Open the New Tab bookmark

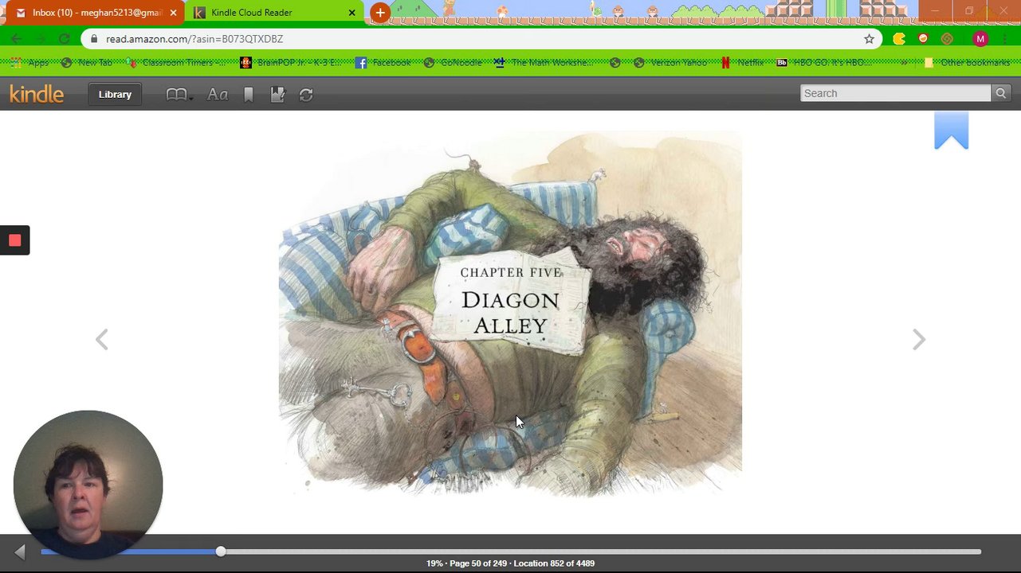(x=87, y=62)
